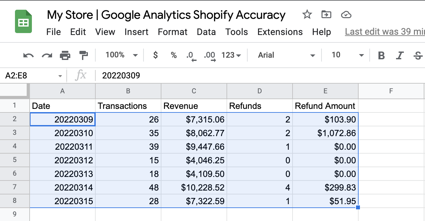Select the Revenue header cell
Image resolution: width=425 pixels, height=221 pixels.
tap(194, 106)
